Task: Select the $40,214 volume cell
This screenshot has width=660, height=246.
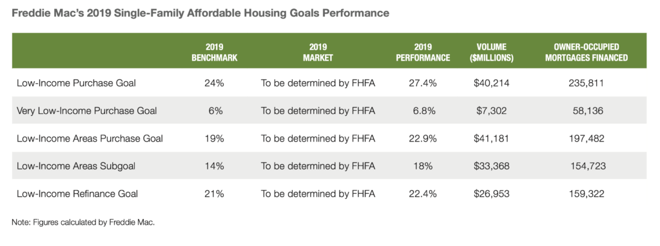Action: [x=491, y=83]
